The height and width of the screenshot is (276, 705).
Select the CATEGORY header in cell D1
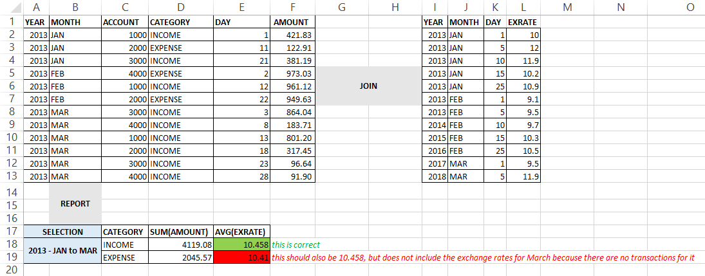coord(181,22)
